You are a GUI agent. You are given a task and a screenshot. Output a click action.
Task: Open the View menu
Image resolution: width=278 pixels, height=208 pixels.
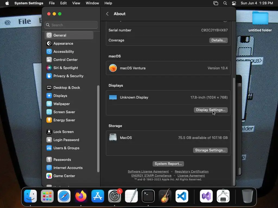click(x=76, y=3)
